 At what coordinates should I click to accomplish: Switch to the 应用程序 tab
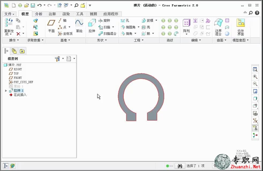(111, 14)
